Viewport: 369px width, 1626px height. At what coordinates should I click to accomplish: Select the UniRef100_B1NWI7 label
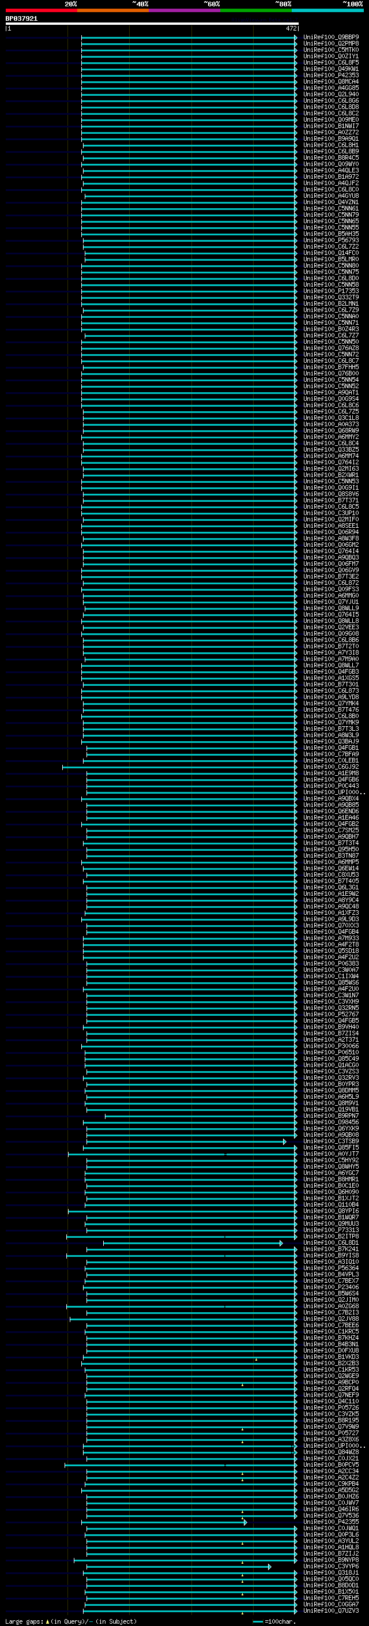tap(330, 126)
